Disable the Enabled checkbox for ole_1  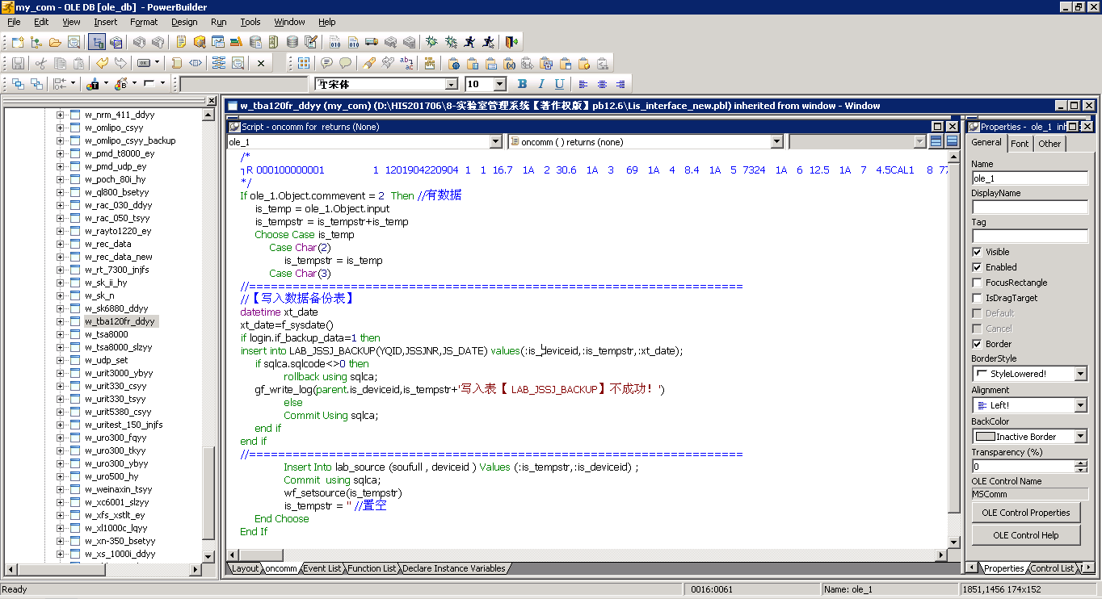(977, 266)
